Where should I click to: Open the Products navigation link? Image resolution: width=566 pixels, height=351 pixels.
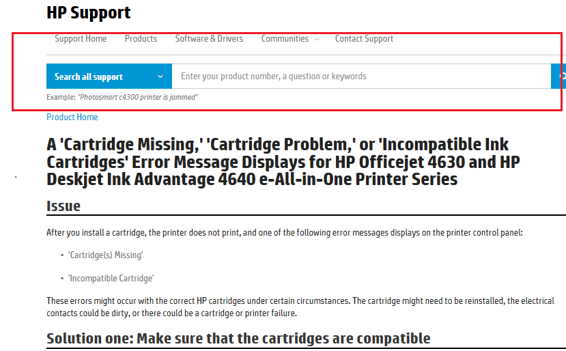click(x=141, y=39)
